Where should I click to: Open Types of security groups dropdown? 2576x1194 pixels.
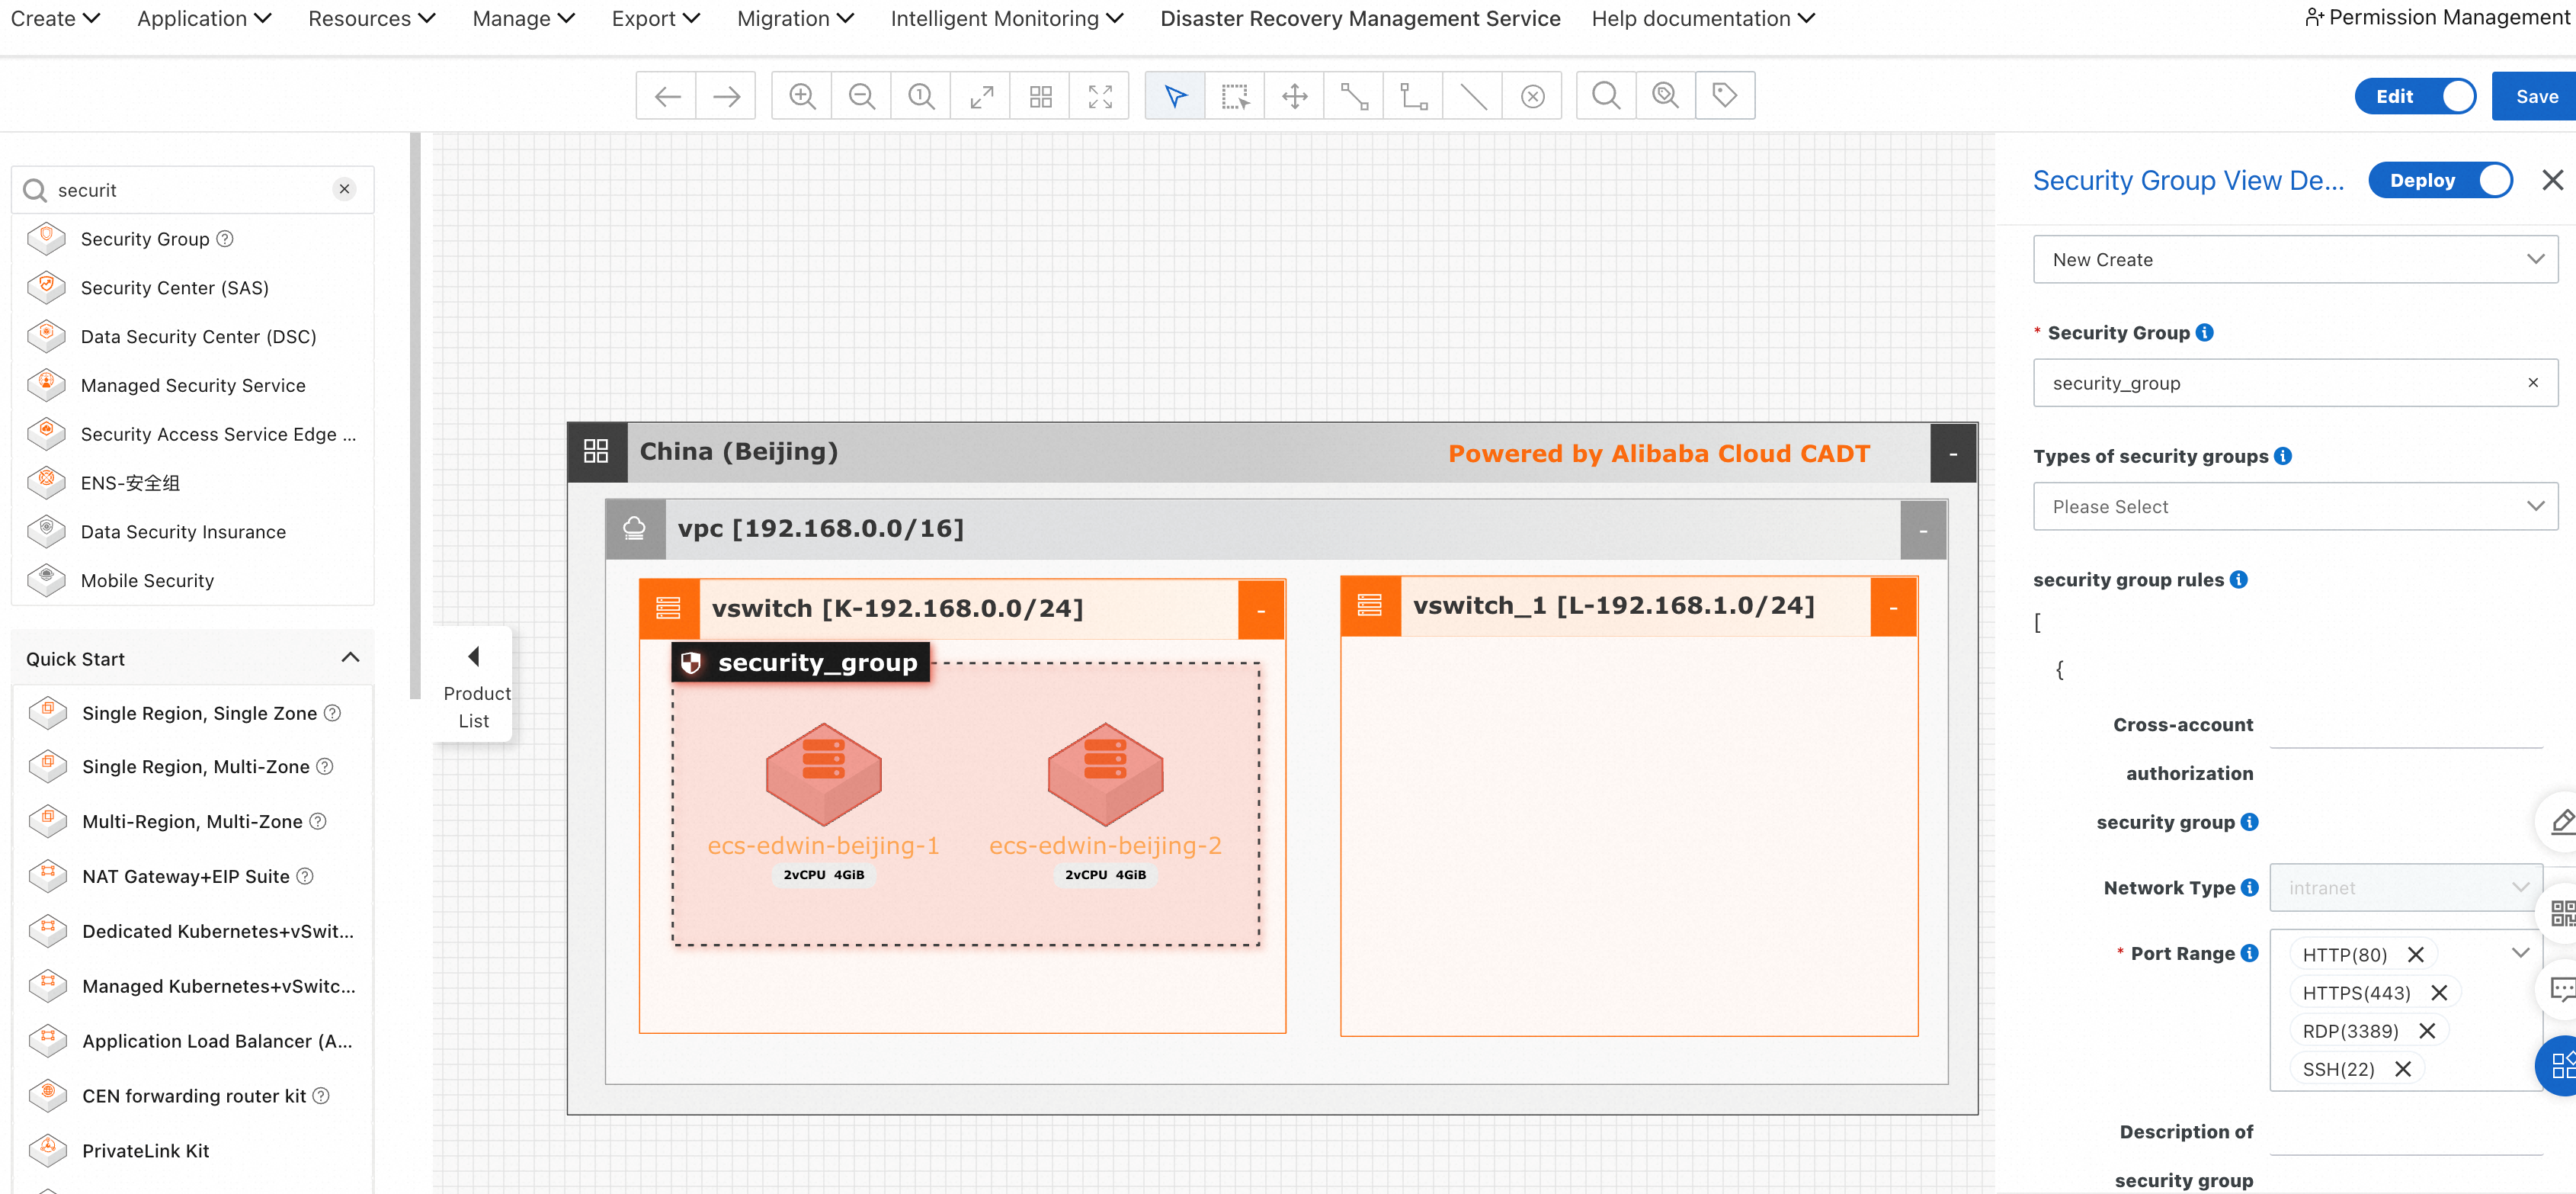2295,506
